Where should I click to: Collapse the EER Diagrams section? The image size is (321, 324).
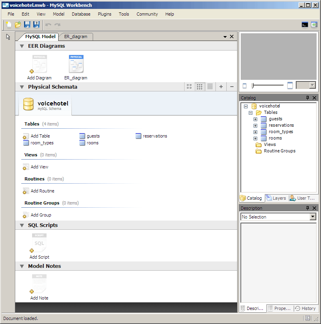point(22,46)
